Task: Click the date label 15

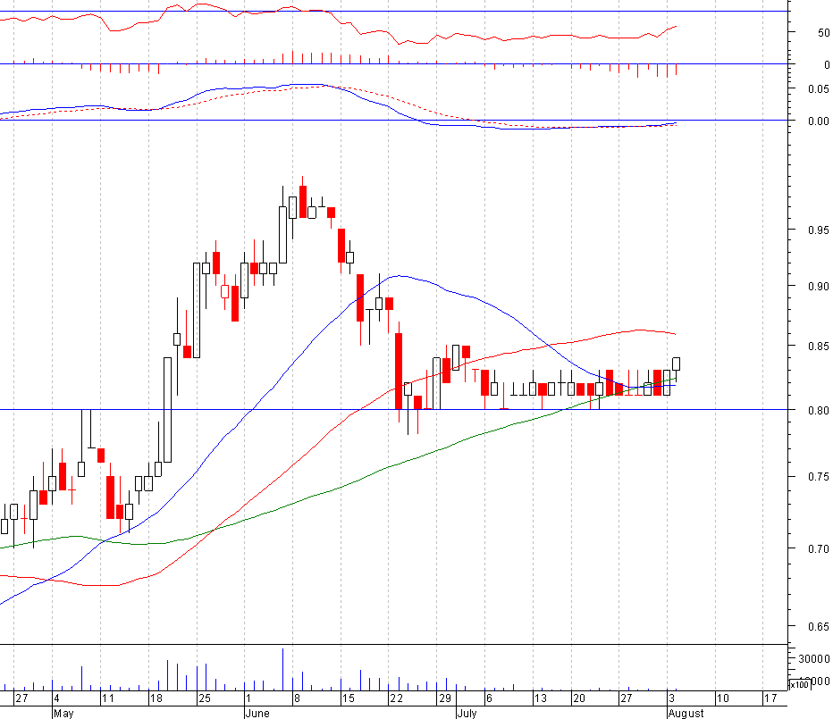Action: click(348, 698)
